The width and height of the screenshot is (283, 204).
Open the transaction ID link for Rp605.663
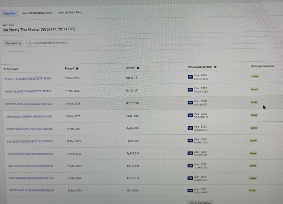click(30, 141)
